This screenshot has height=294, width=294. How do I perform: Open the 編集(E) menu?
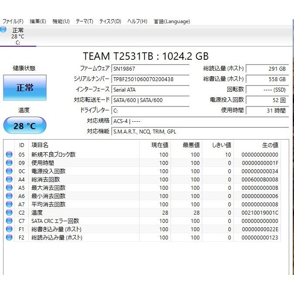click(38, 21)
